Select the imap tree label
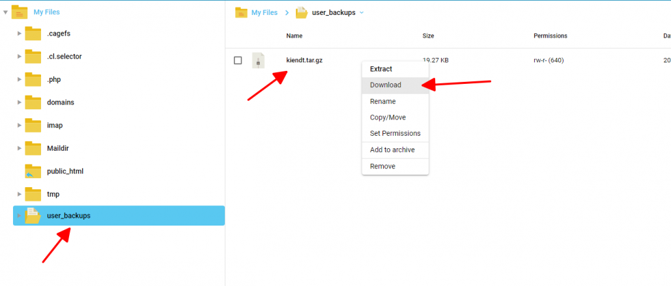The image size is (671, 286). [55, 125]
